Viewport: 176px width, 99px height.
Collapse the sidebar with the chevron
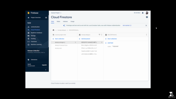point(46,70)
